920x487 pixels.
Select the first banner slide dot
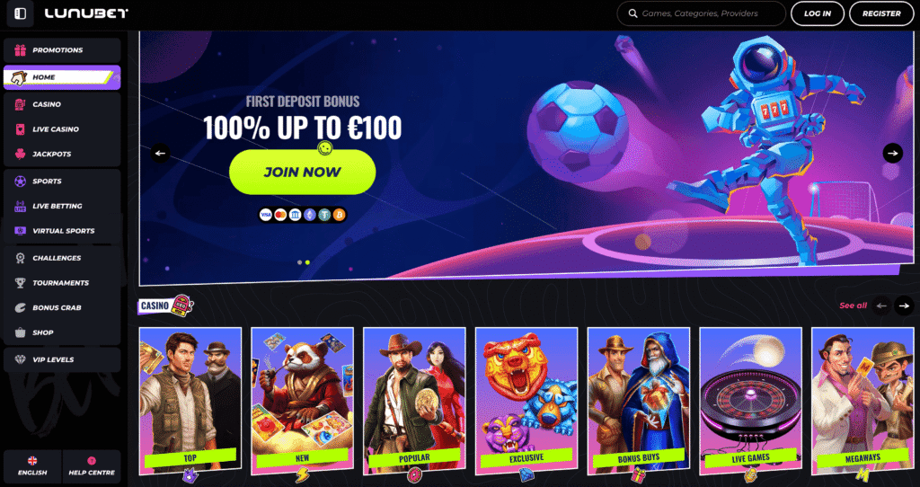click(x=300, y=262)
